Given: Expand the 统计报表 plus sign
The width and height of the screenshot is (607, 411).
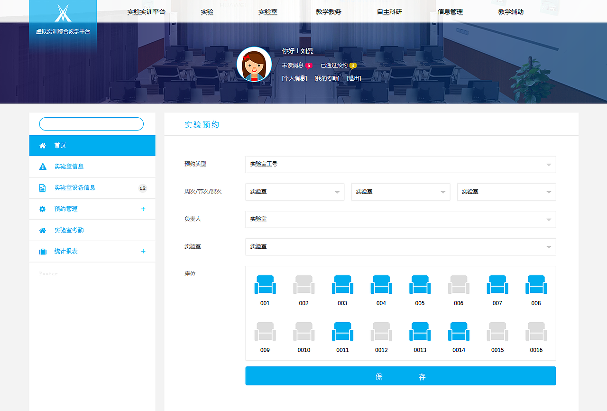Looking at the screenshot, I should pyautogui.click(x=143, y=251).
